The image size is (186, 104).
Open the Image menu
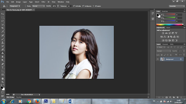18,2
